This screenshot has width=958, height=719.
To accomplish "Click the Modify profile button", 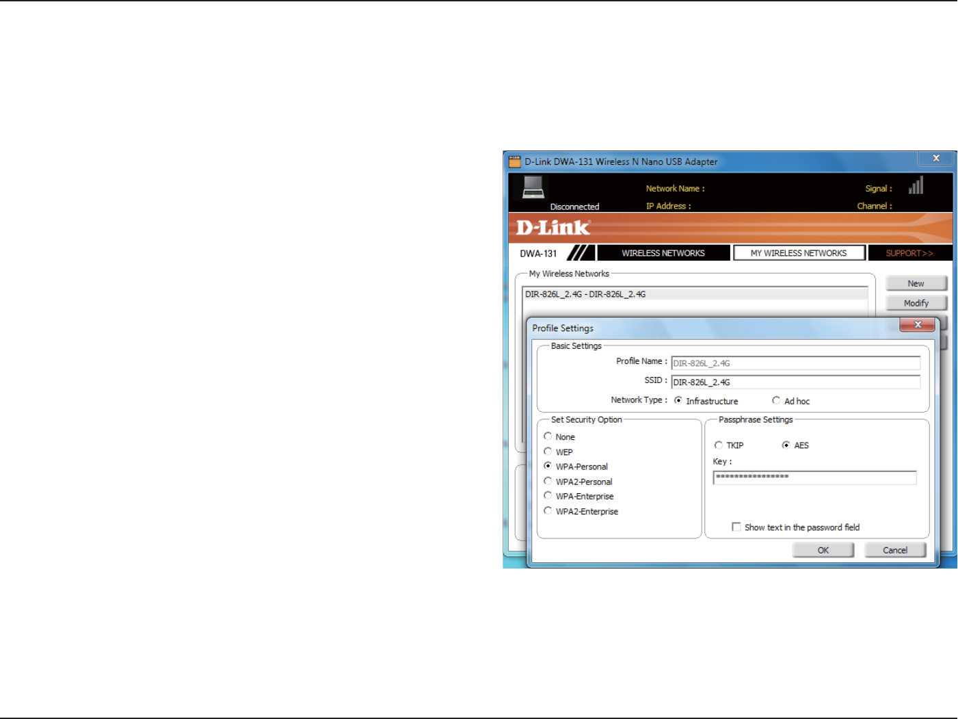I will coord(916,303).
